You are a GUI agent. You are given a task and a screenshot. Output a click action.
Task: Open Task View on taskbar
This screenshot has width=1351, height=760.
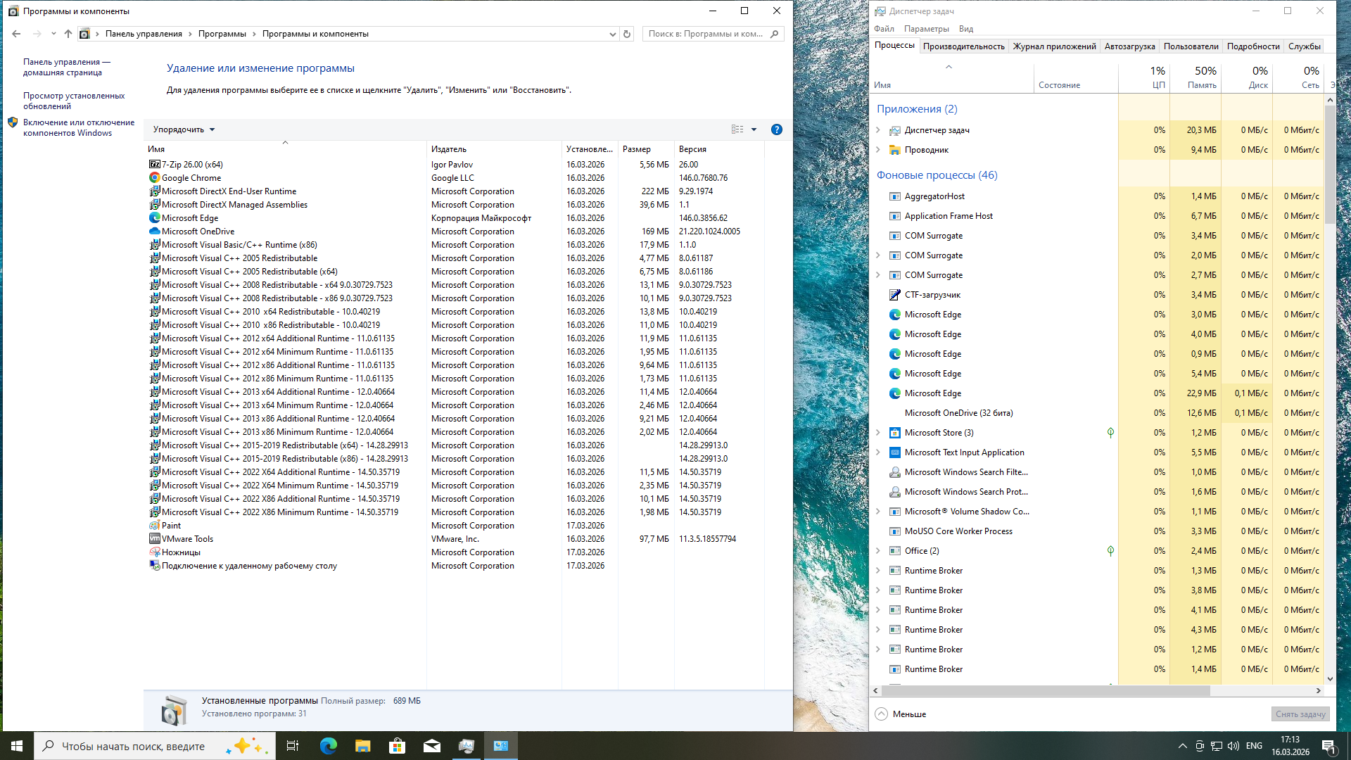pos(293,746)
